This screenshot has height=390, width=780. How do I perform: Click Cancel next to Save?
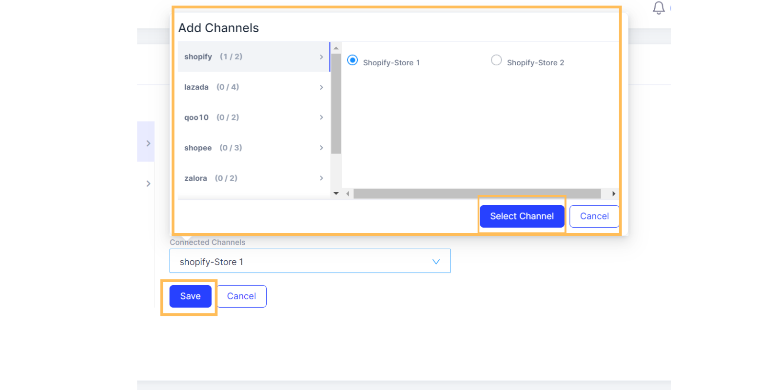pos(241,296)
